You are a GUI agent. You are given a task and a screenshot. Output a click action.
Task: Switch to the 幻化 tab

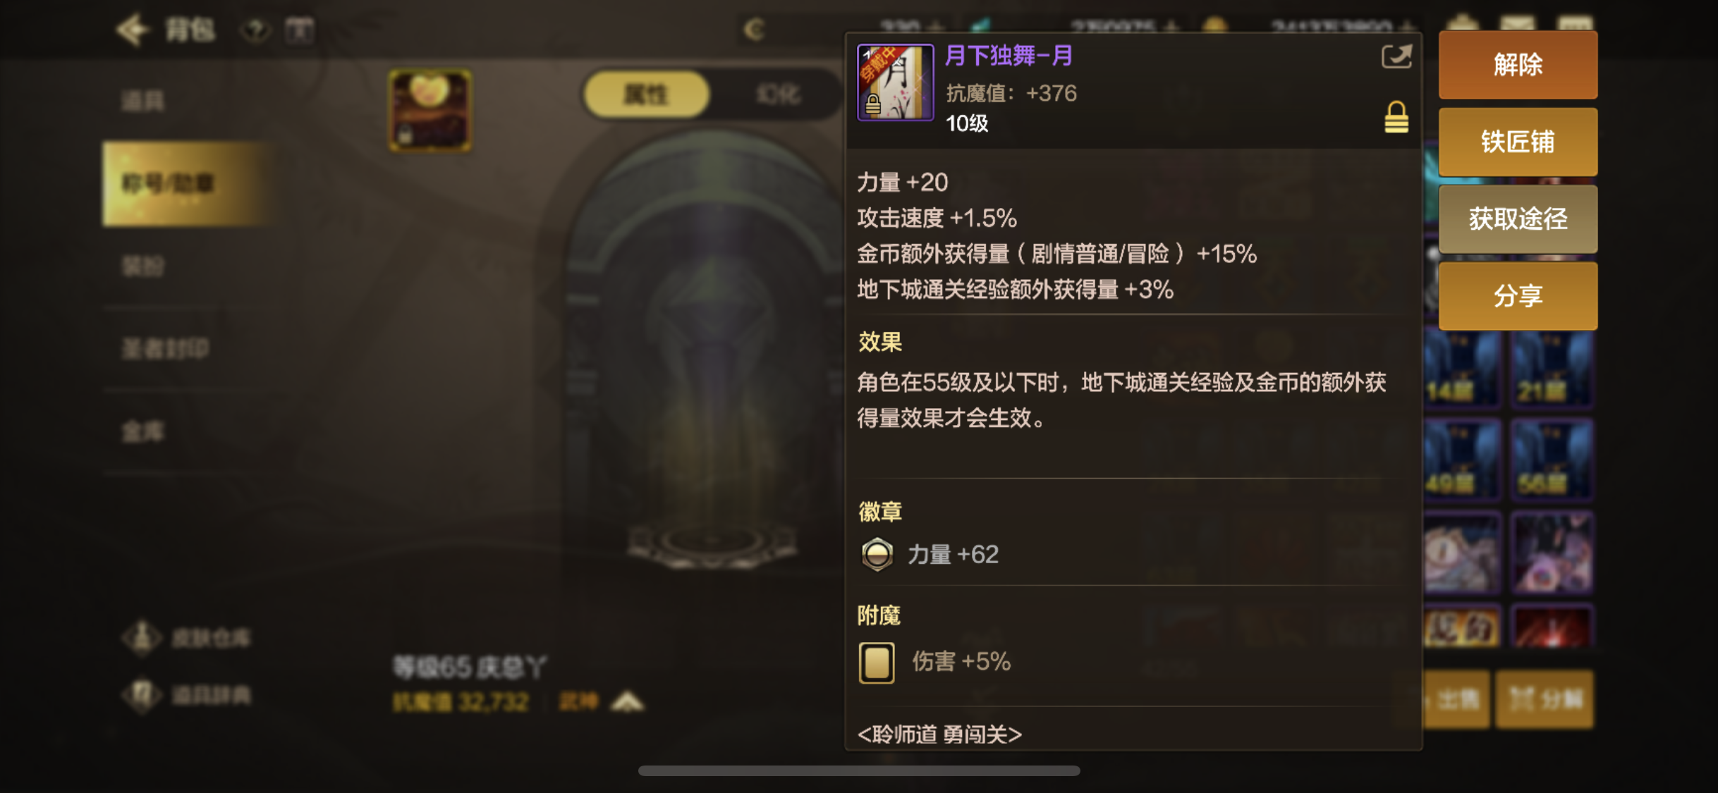tap(778, 94)
